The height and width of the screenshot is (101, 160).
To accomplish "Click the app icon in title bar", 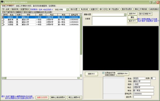I will click(x=2, y=2).
